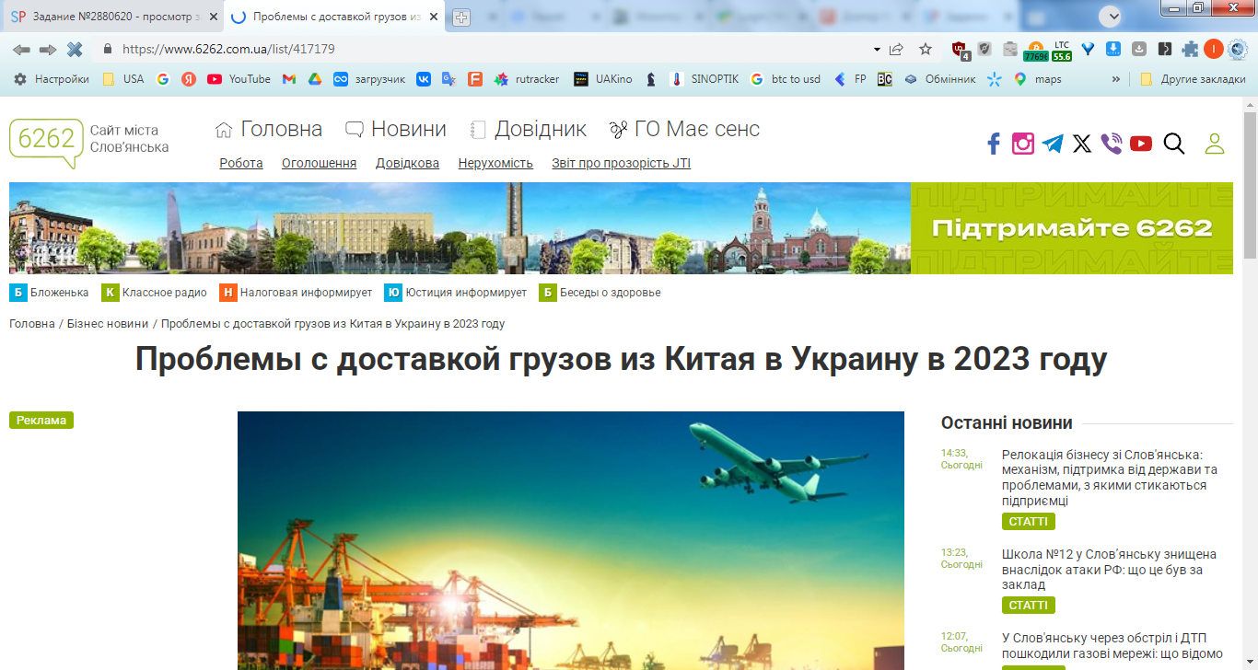The width and height of the screenshot is (1258, 670).
Task: Open the YouTube icon in site header
Action: [1141, 144]
